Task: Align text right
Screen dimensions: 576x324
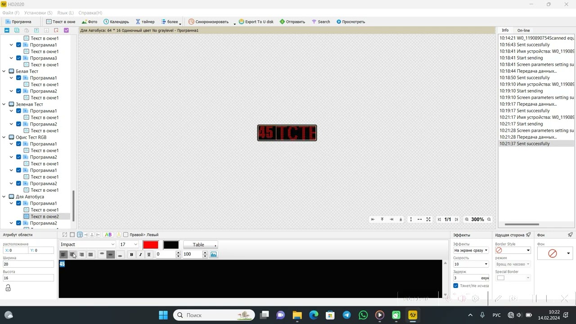Action: (81, 254)
